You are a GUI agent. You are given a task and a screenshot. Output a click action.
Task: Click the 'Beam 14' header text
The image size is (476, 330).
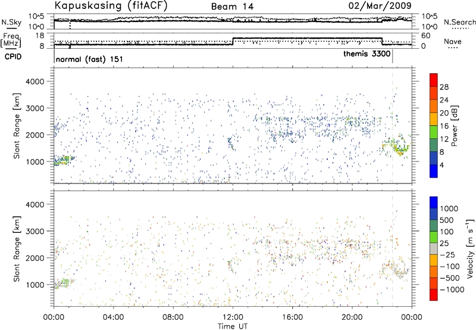click(x=232, y=7)
